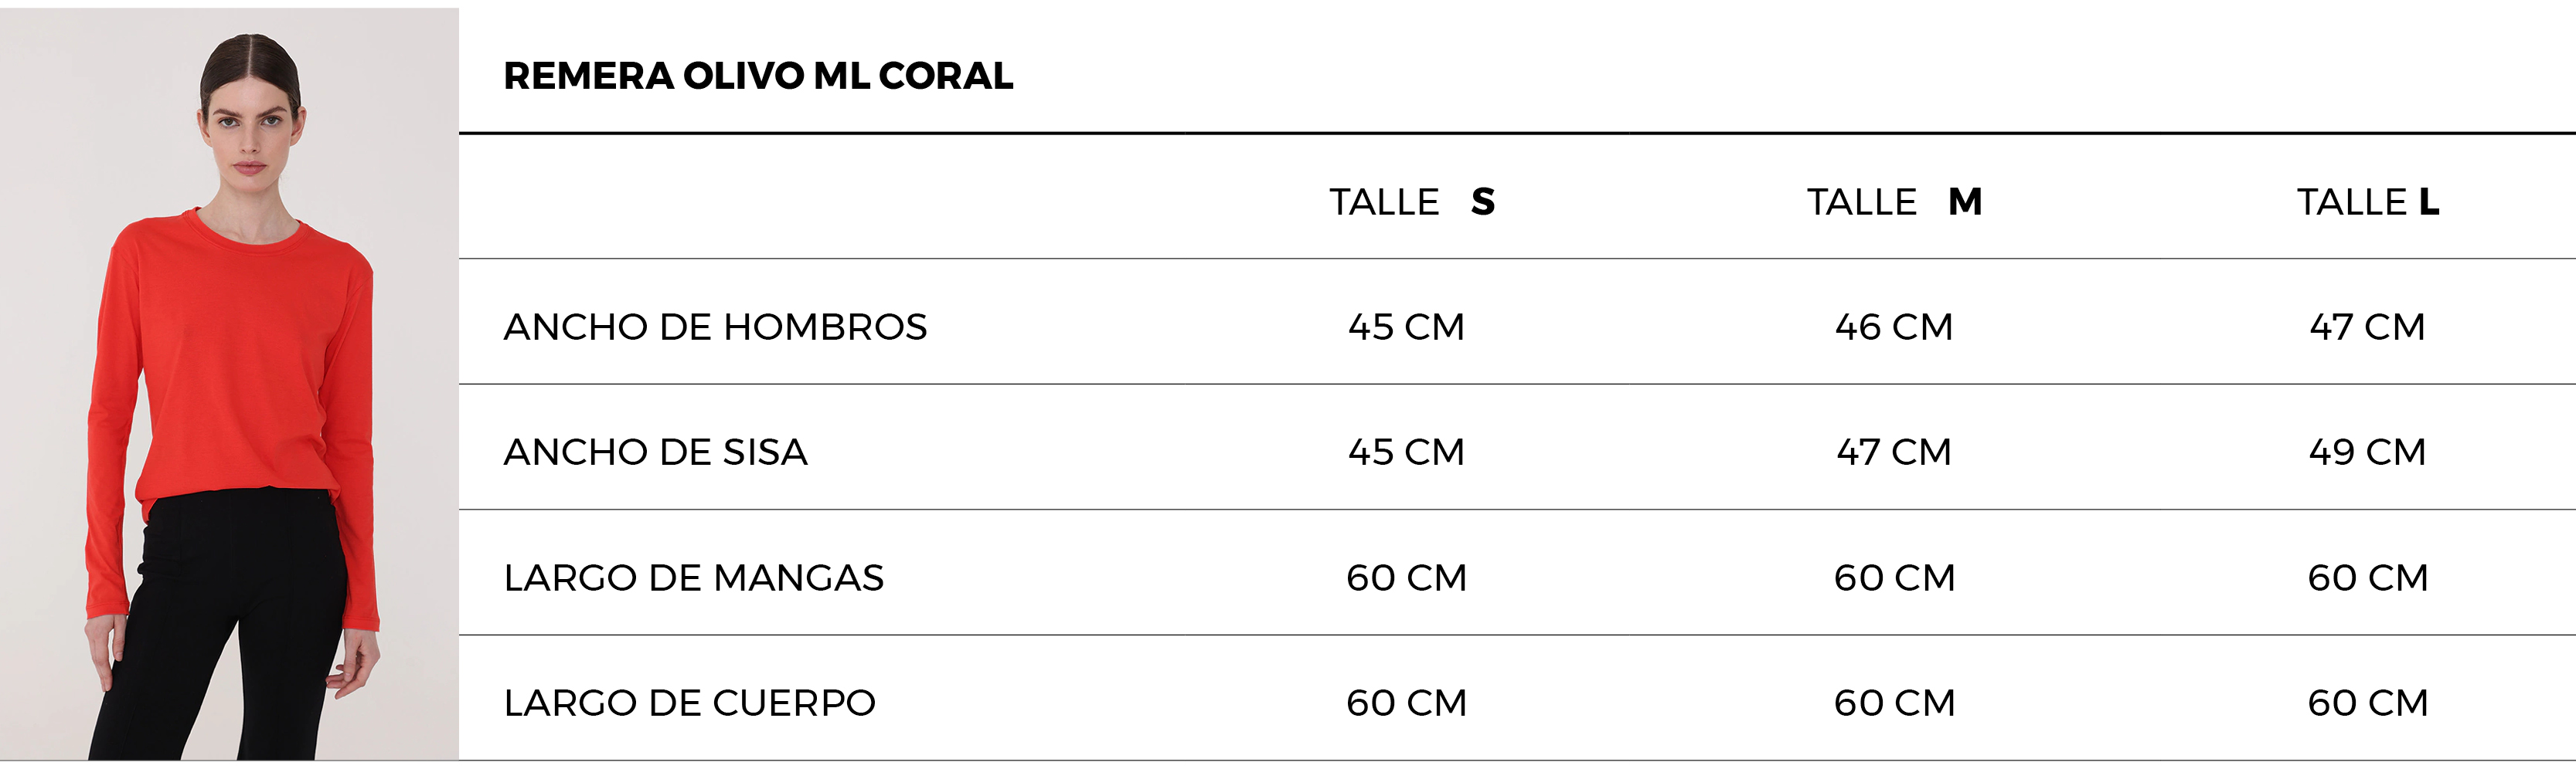
Task: Click armhole width 45 CM for size S
Action: click(1406, 452)
